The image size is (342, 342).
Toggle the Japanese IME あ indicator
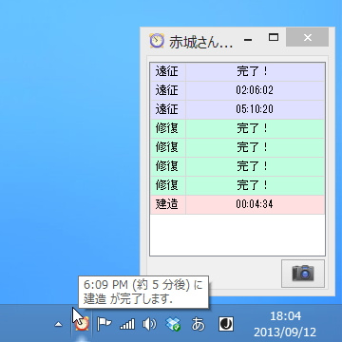(x=199, y=324)
